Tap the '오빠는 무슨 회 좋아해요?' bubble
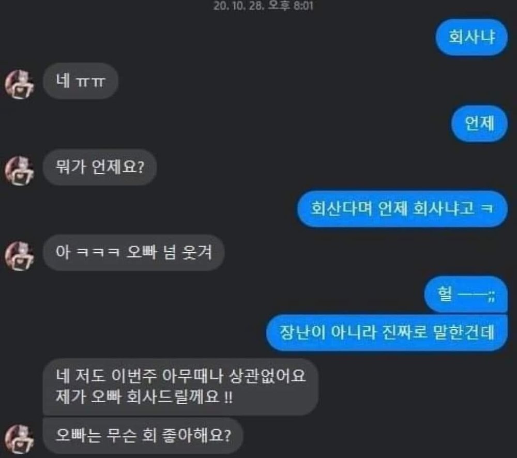Screen dimensions: 517x458 click(x=143, y=436)
